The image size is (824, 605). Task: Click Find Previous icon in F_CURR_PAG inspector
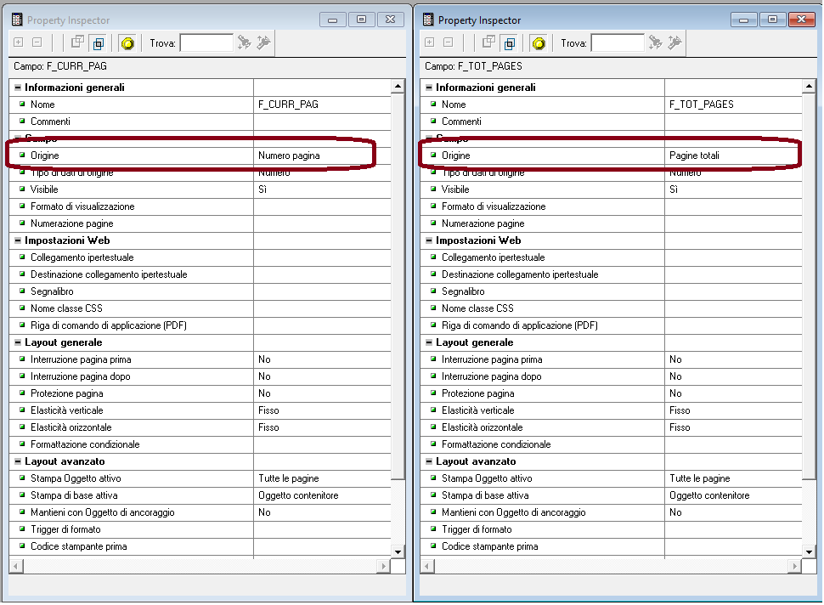point(263,42)
